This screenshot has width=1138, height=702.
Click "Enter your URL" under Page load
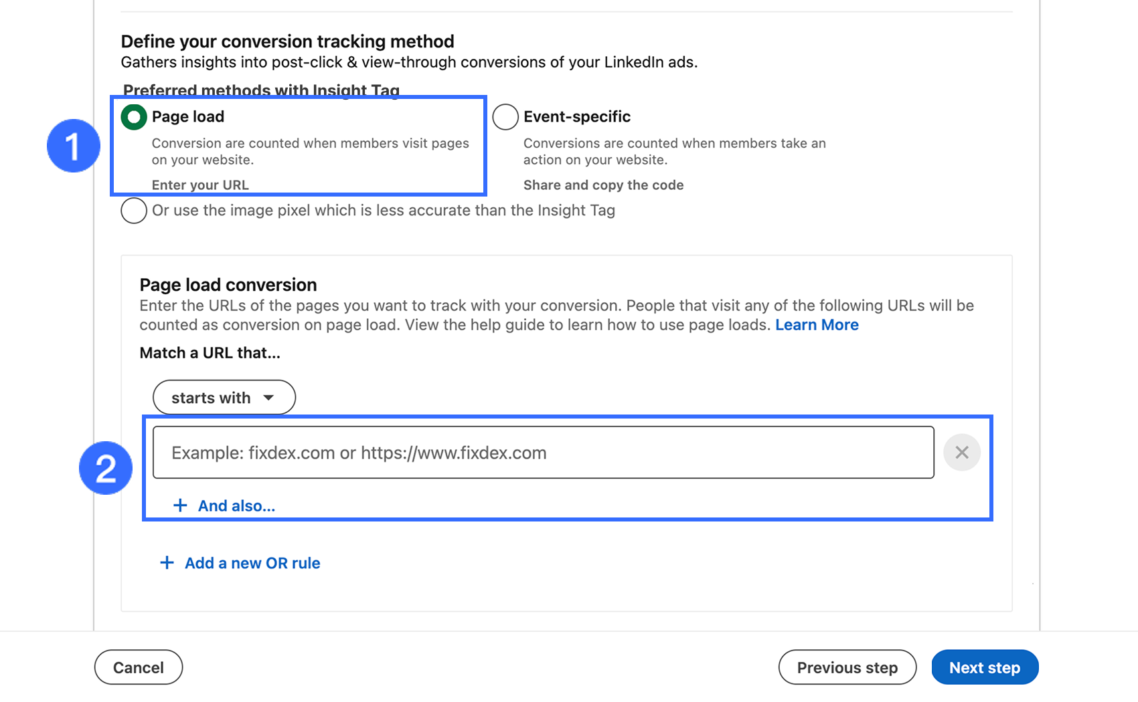click(x=200, y=185)
